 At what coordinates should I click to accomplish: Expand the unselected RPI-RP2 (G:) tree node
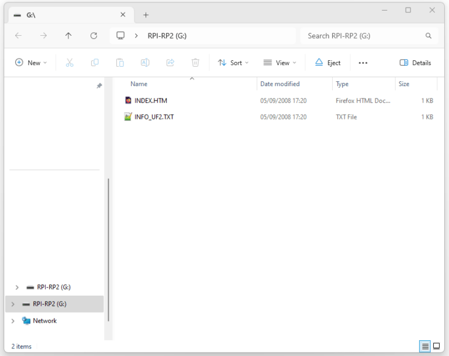[17, 287]
